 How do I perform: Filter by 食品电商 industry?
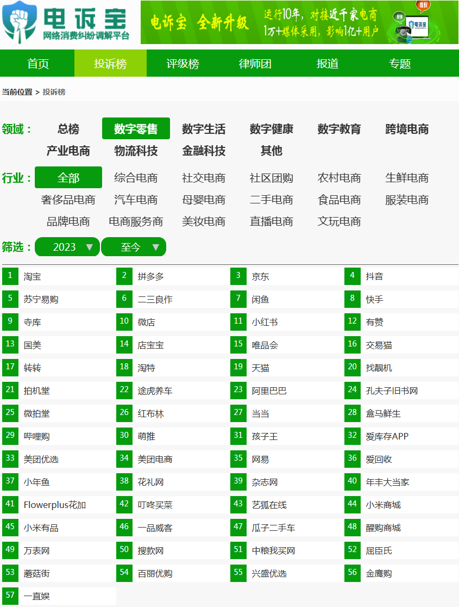339,200
